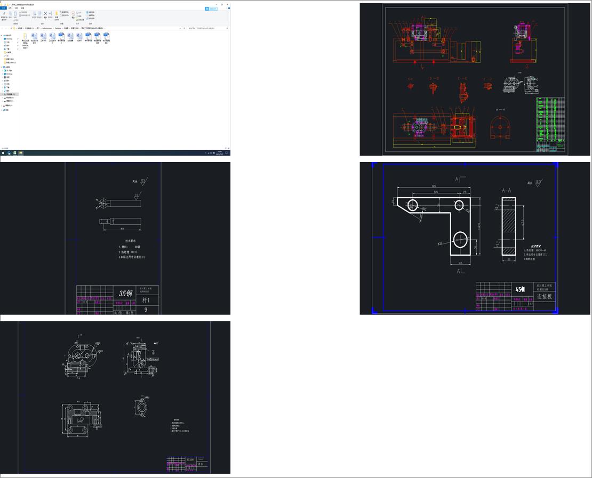Image resolution: width=592 pixels, height=478 pixels.
Task: Click the Up arrow beside the address bar
Action: [x=11, y=28]
